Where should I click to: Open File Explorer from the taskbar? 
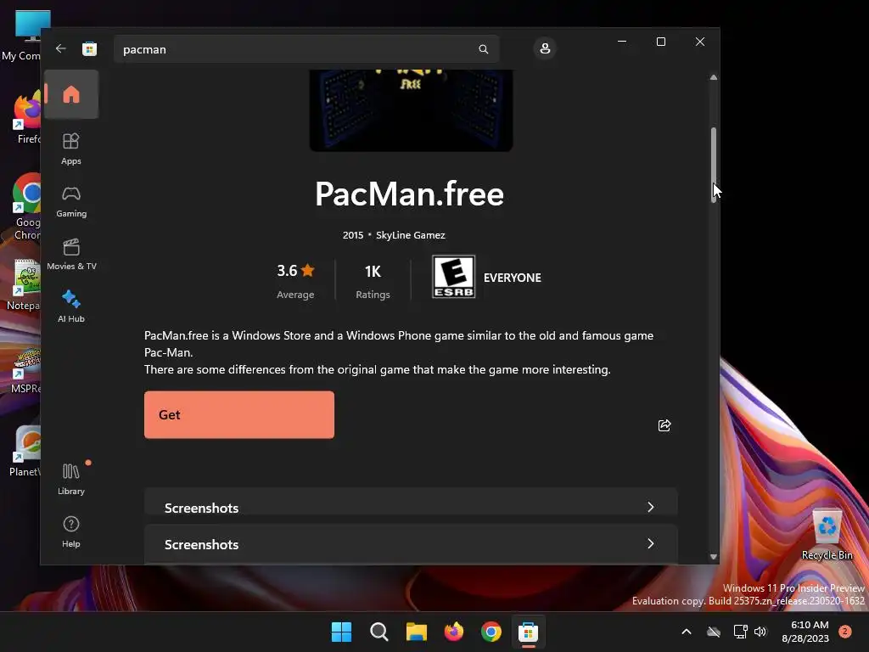coord(416,632)
